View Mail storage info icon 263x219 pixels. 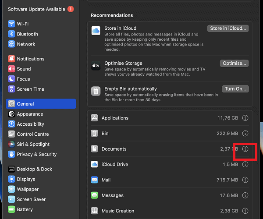coord(245,180)
